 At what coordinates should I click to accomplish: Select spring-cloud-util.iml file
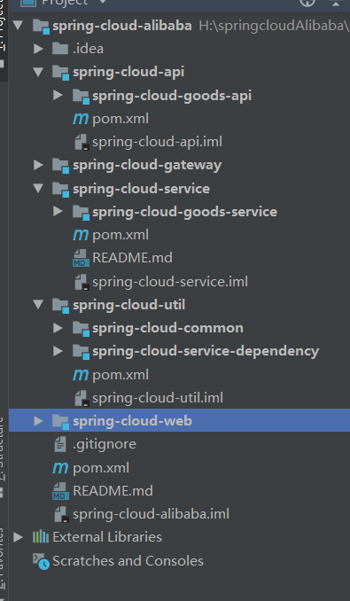[x=158, y=398]
